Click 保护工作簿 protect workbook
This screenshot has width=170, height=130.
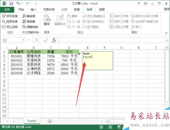119,21
